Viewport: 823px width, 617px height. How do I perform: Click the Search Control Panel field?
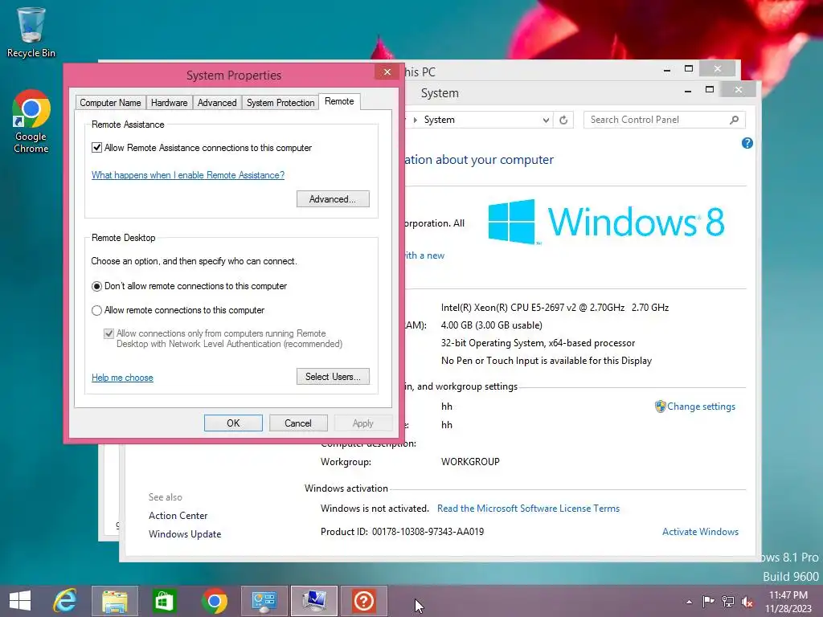click(x=664, y=120)
